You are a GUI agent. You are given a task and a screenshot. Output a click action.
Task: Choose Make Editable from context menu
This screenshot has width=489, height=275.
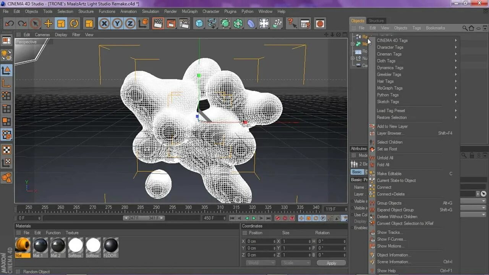click(415, 174)
